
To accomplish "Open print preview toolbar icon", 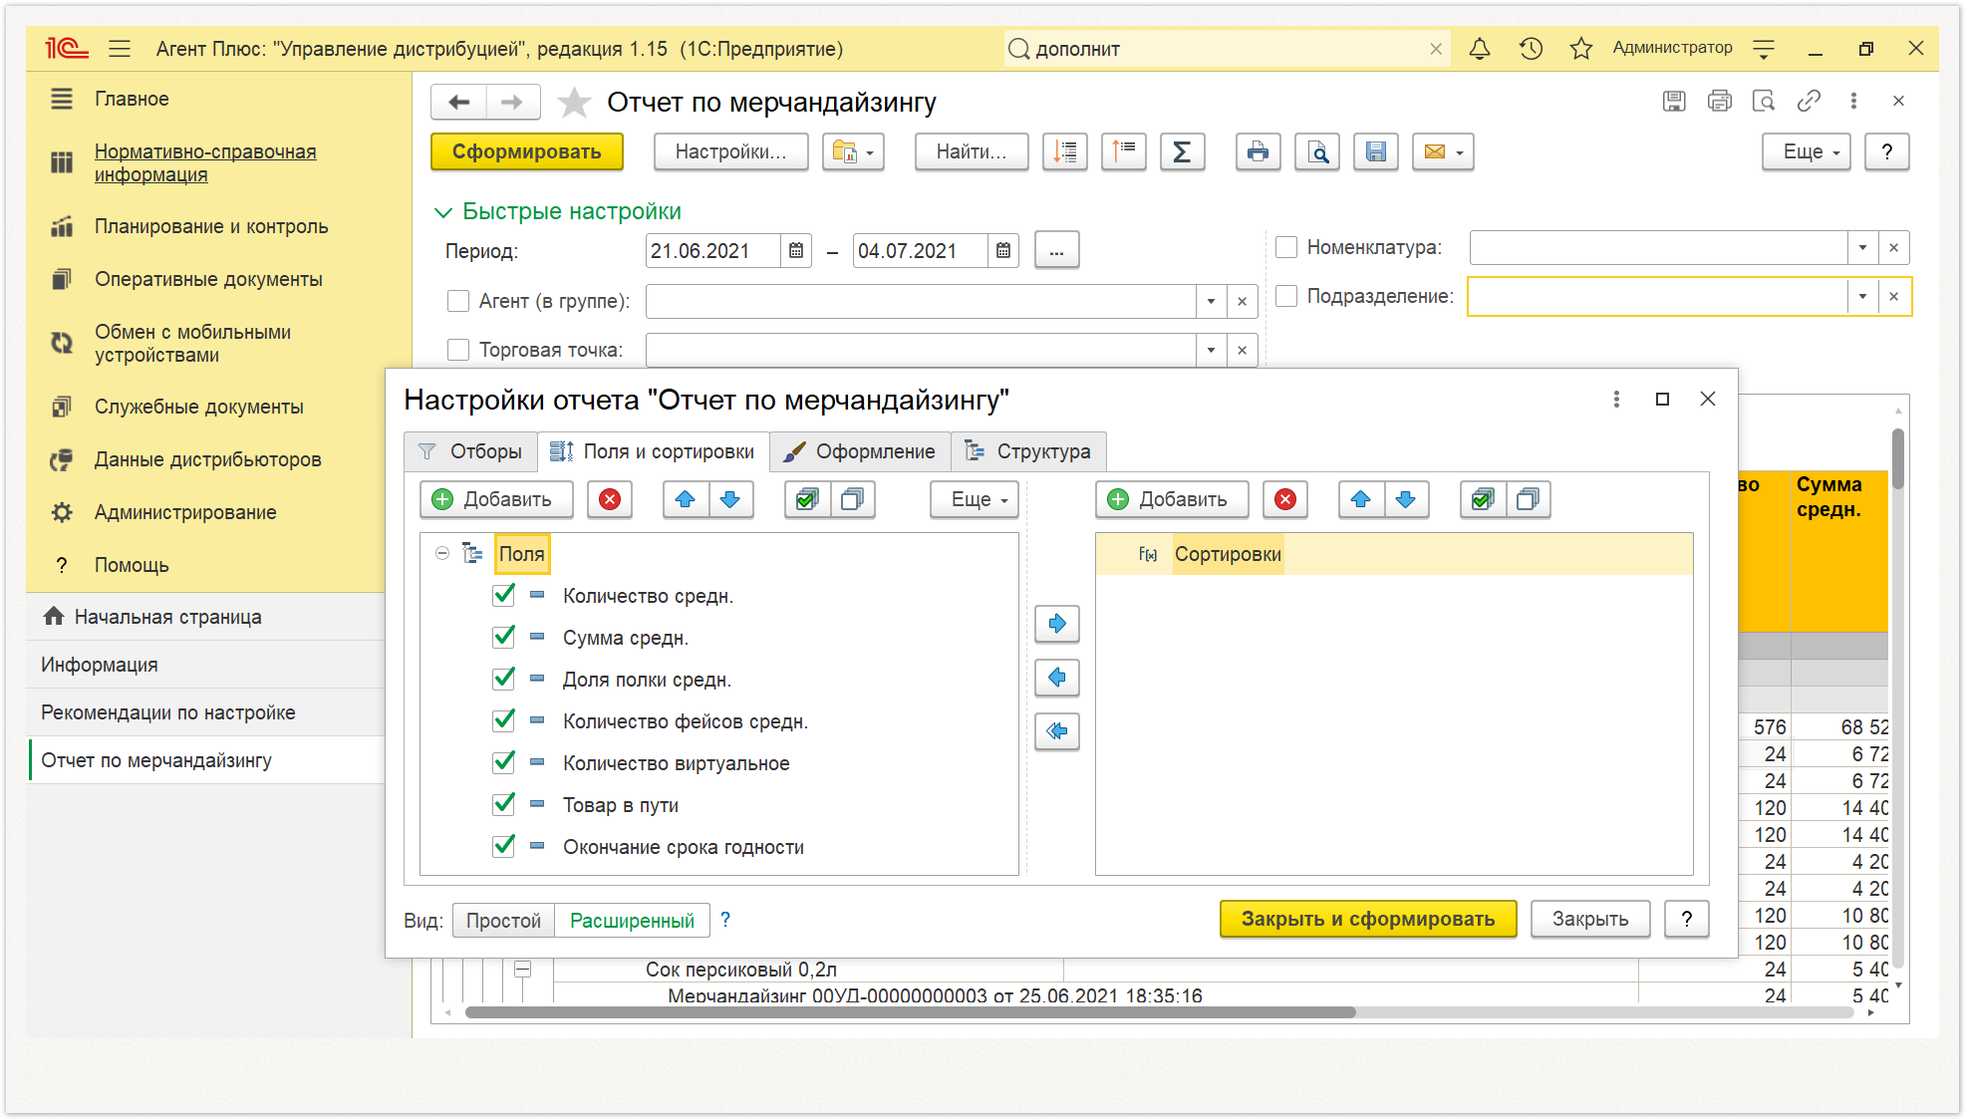I will 1317,151.
